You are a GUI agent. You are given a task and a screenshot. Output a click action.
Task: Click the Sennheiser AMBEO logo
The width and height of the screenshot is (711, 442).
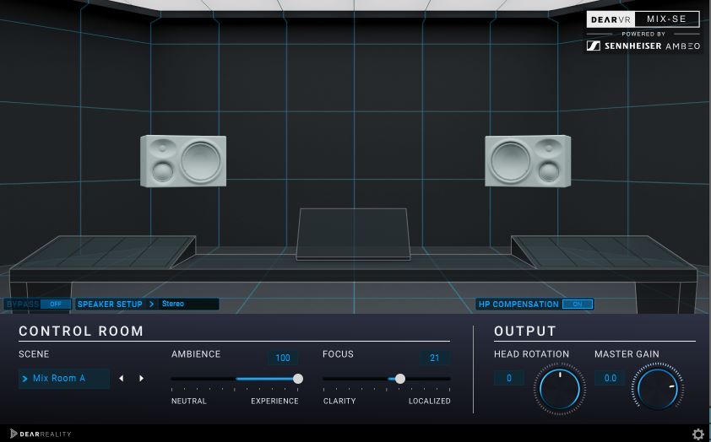pos(643,46)
